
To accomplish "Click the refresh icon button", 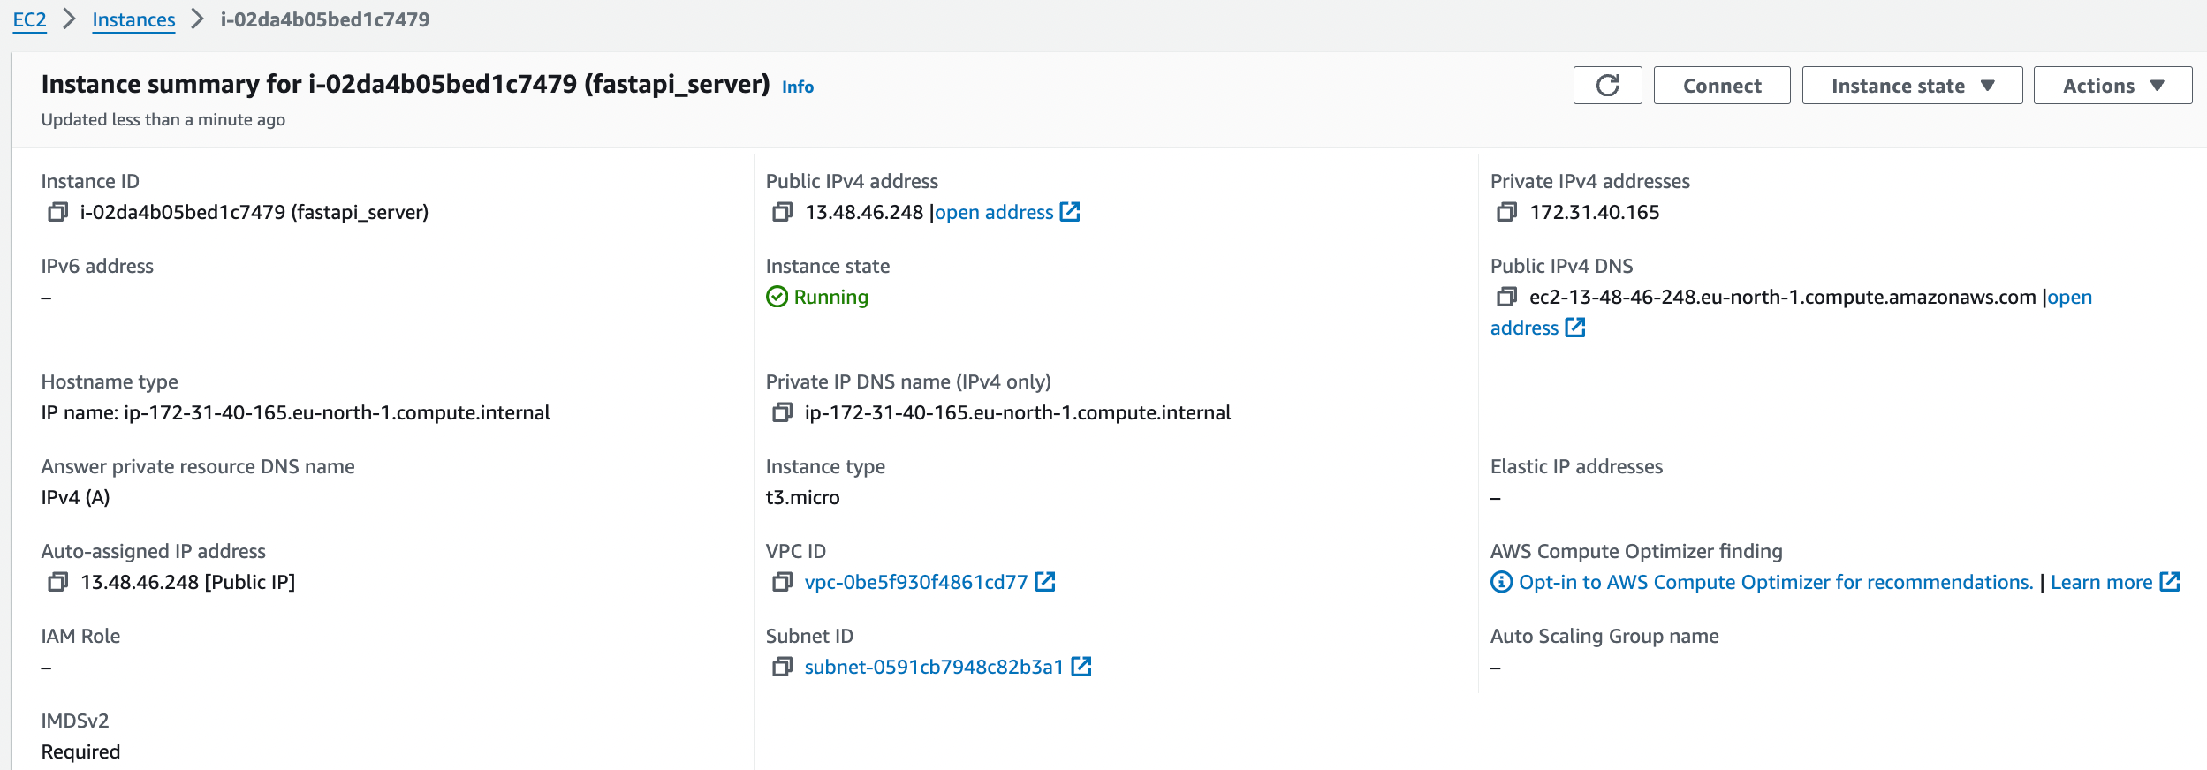I will pos(1607,86).
